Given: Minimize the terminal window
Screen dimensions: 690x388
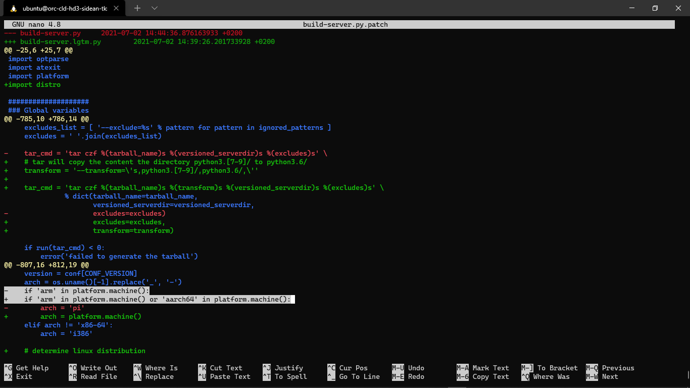Looking at the screenshot, I should click(631, 8).
